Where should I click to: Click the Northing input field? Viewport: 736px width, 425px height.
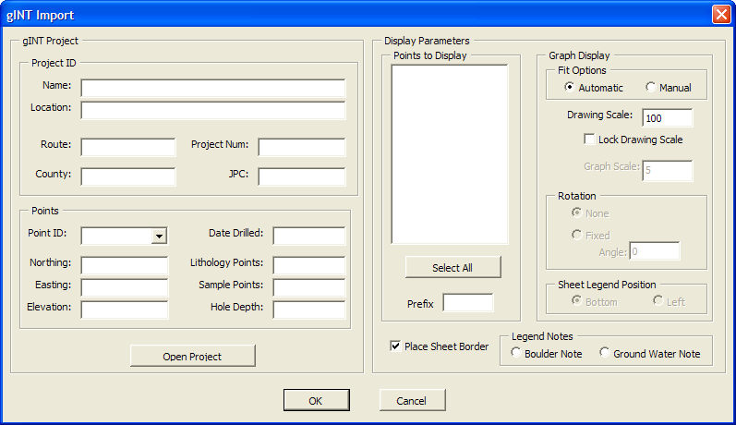[x=124, y=265]
